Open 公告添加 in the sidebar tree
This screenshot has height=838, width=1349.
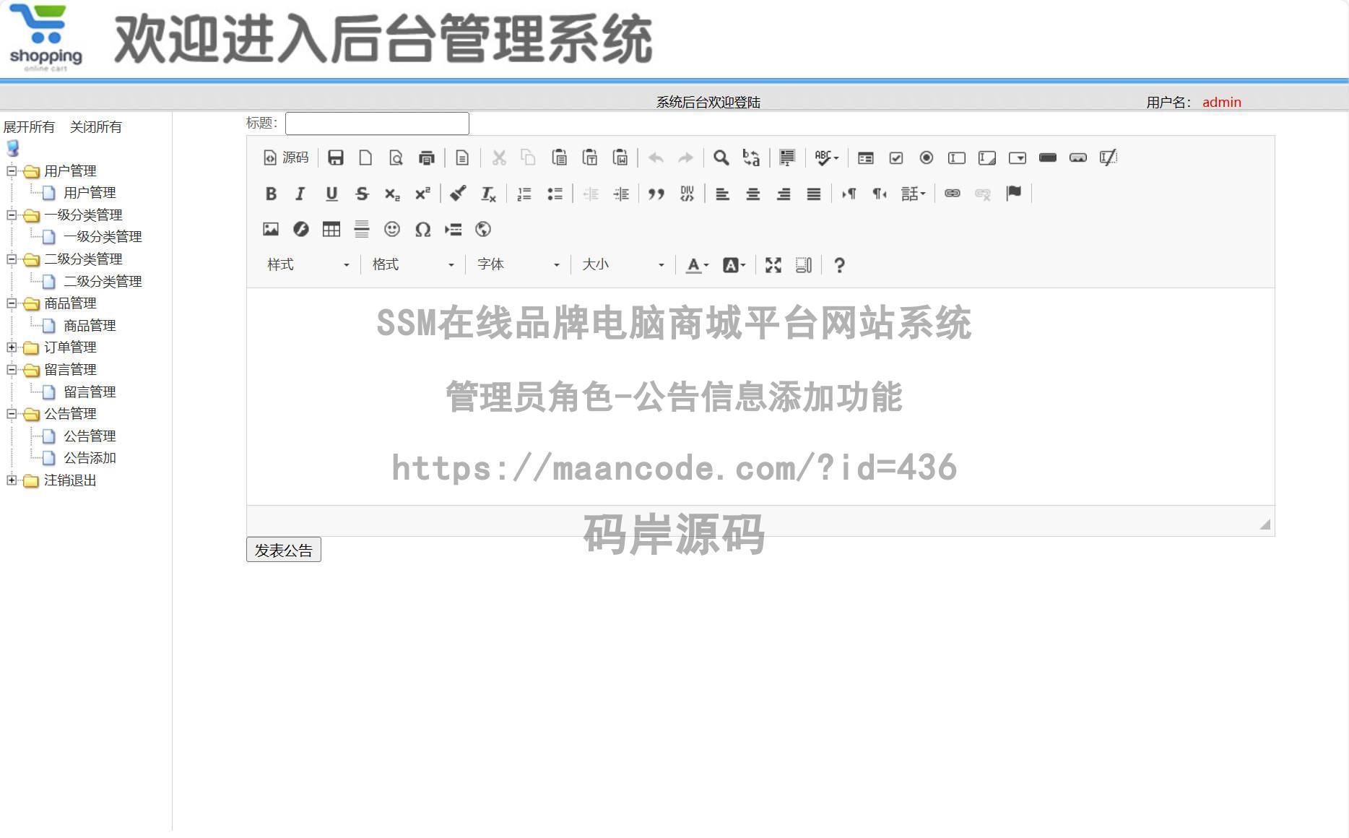90,458
